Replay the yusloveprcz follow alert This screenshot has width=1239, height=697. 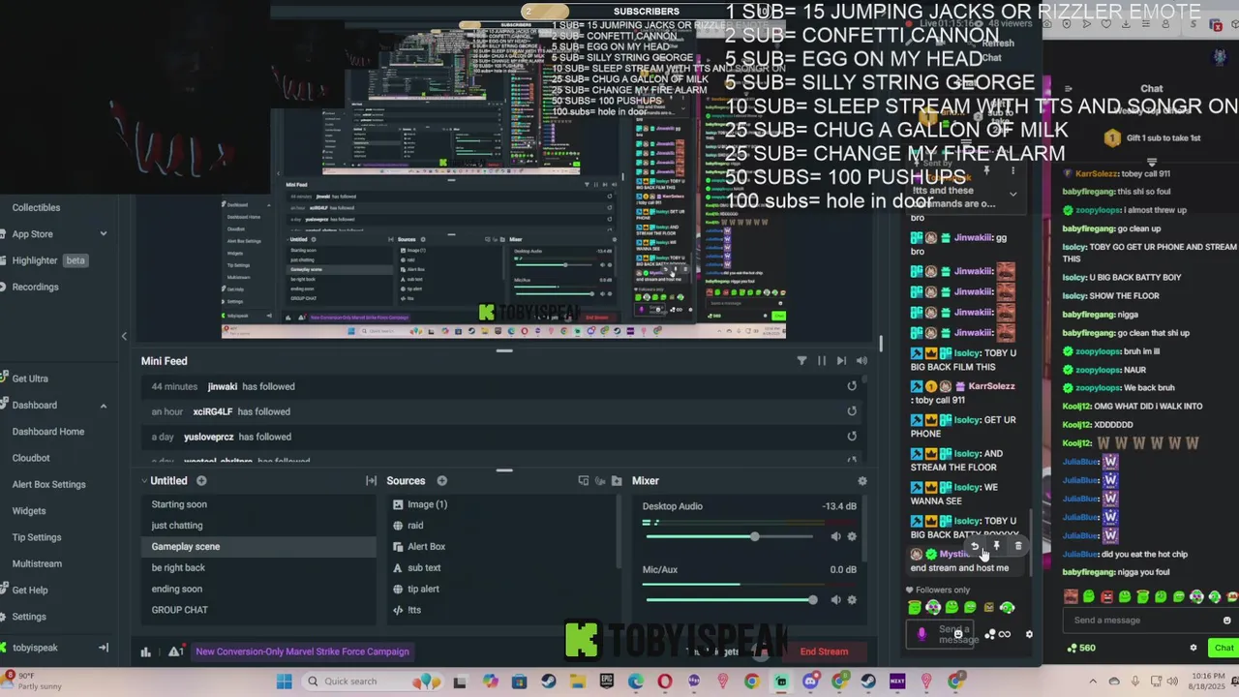(x=852, y=437)
